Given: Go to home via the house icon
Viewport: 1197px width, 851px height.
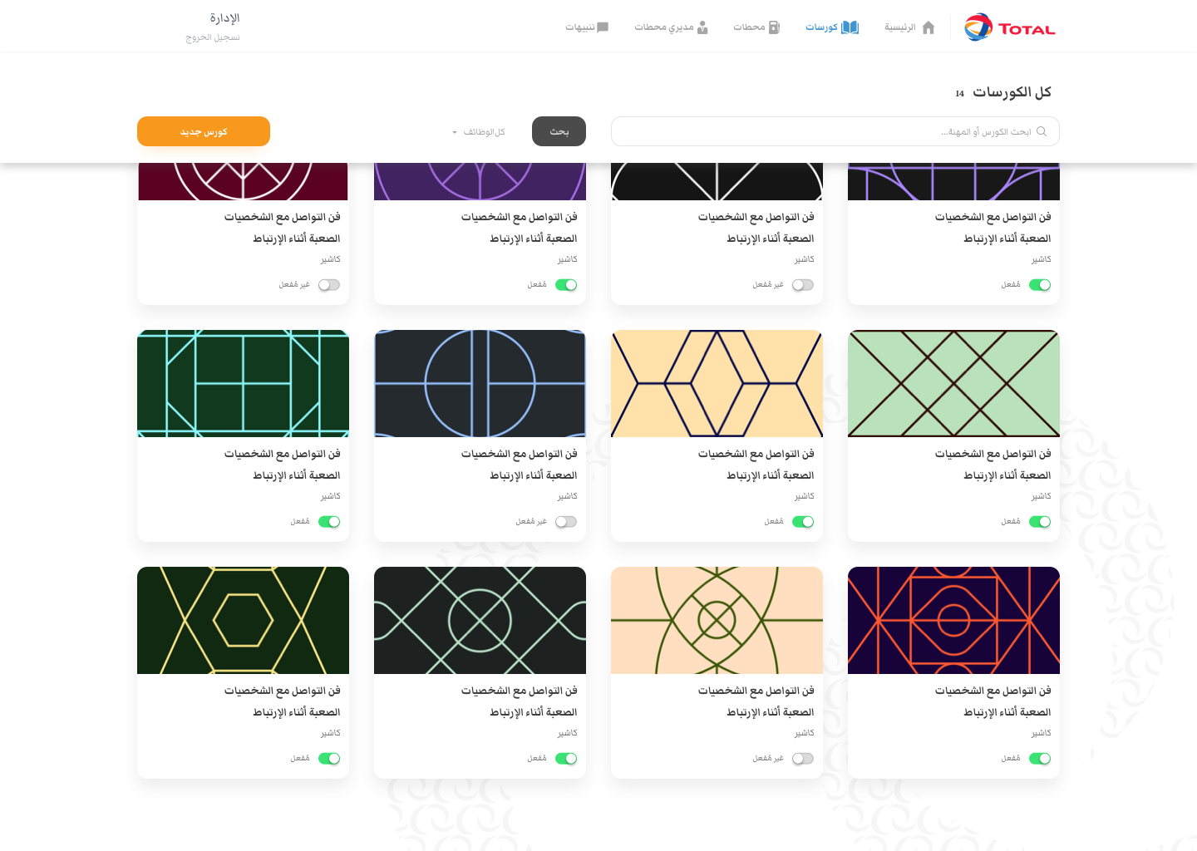Looking at the screenshot, I should point(929,27).
